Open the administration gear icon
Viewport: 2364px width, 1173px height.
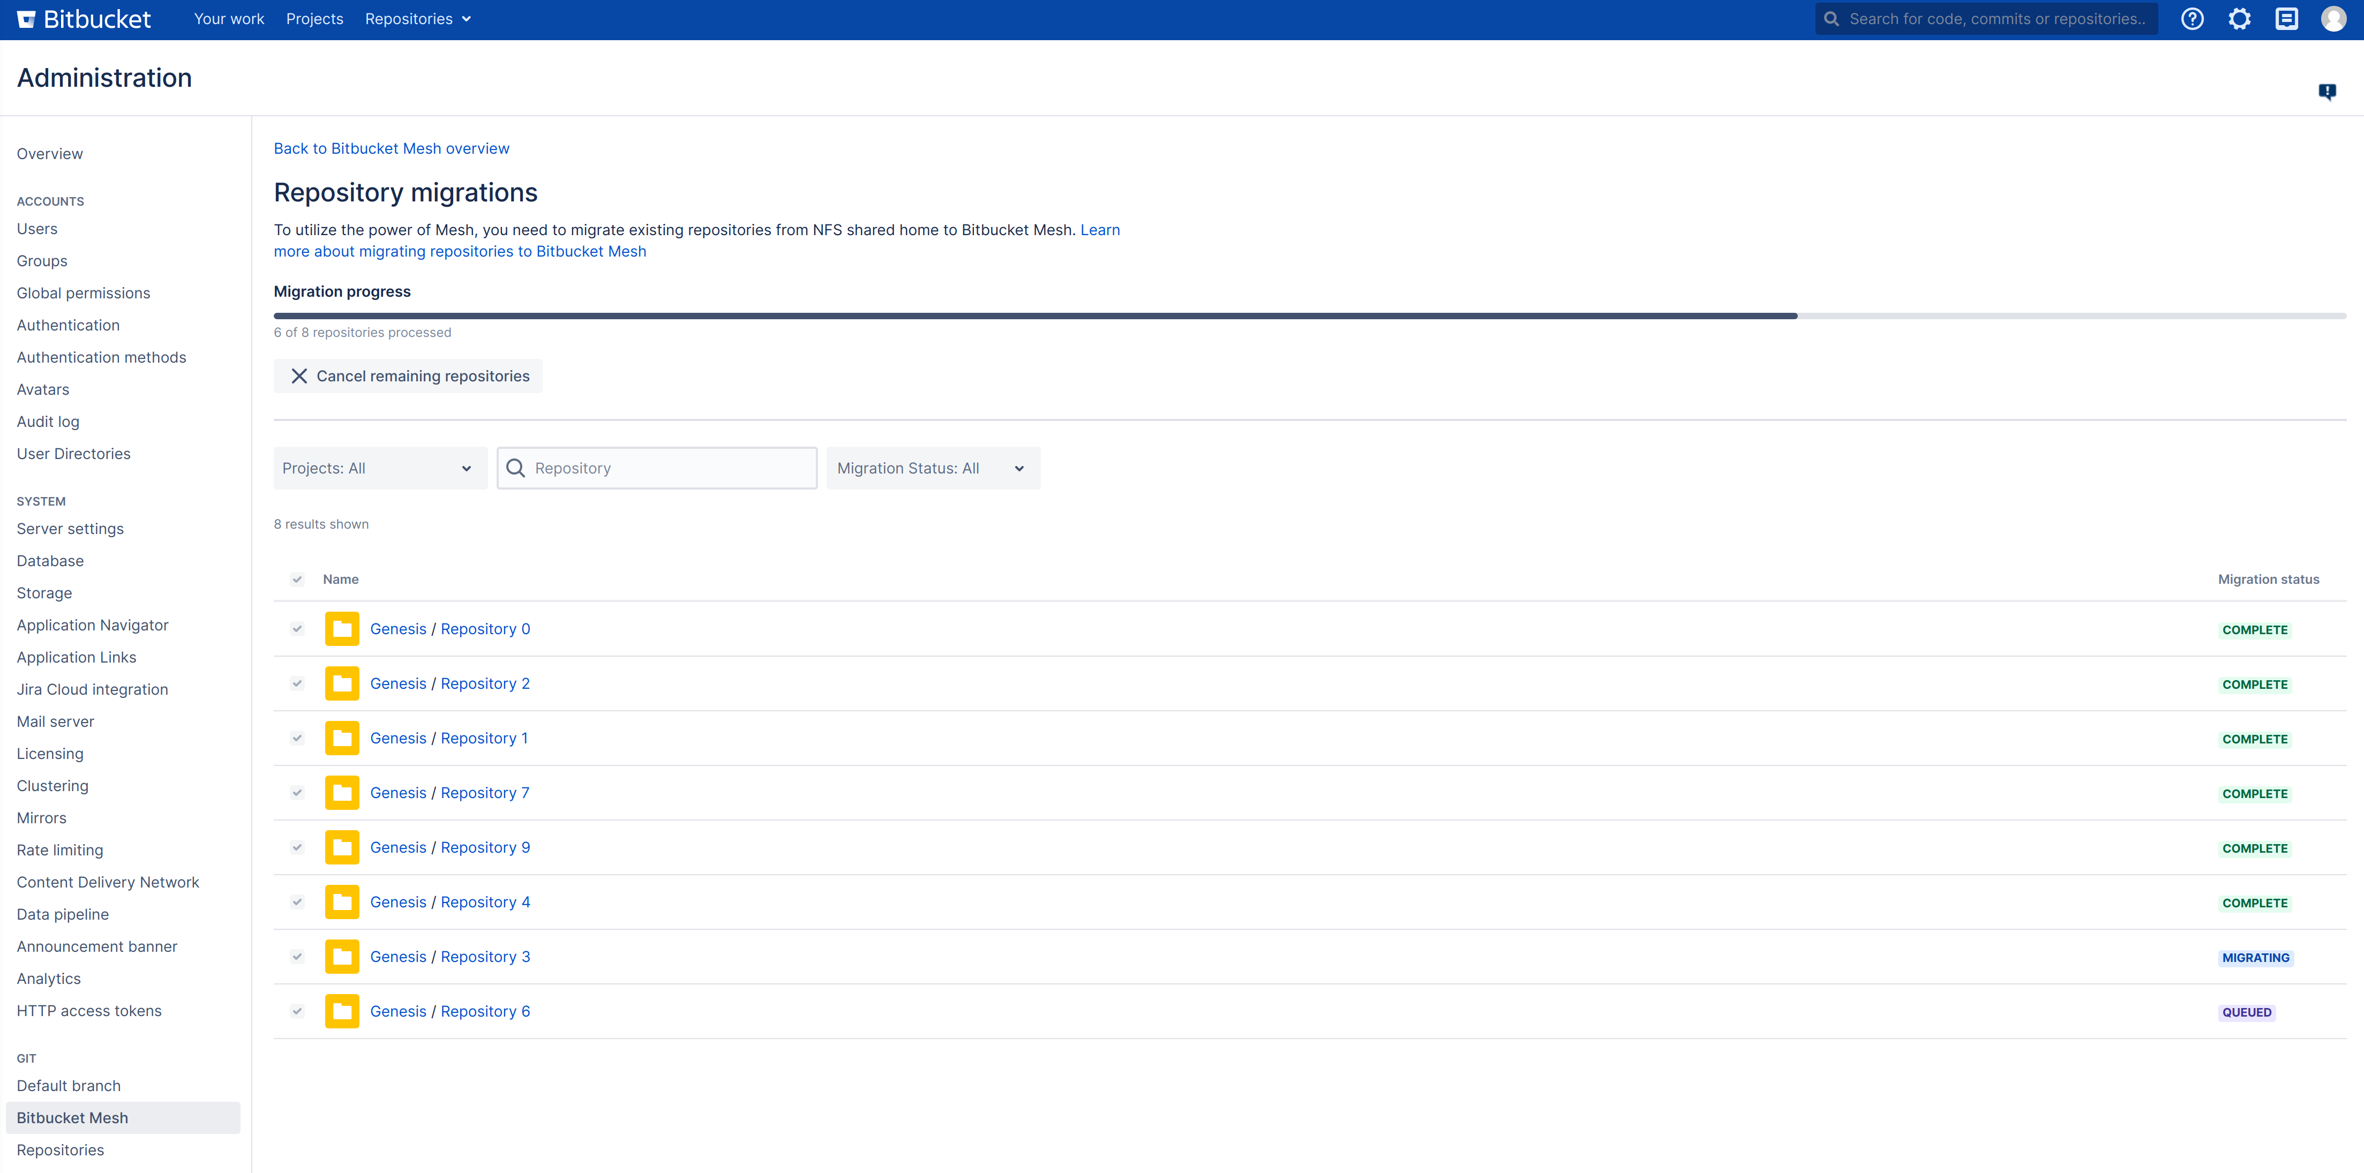[2239, 19]
